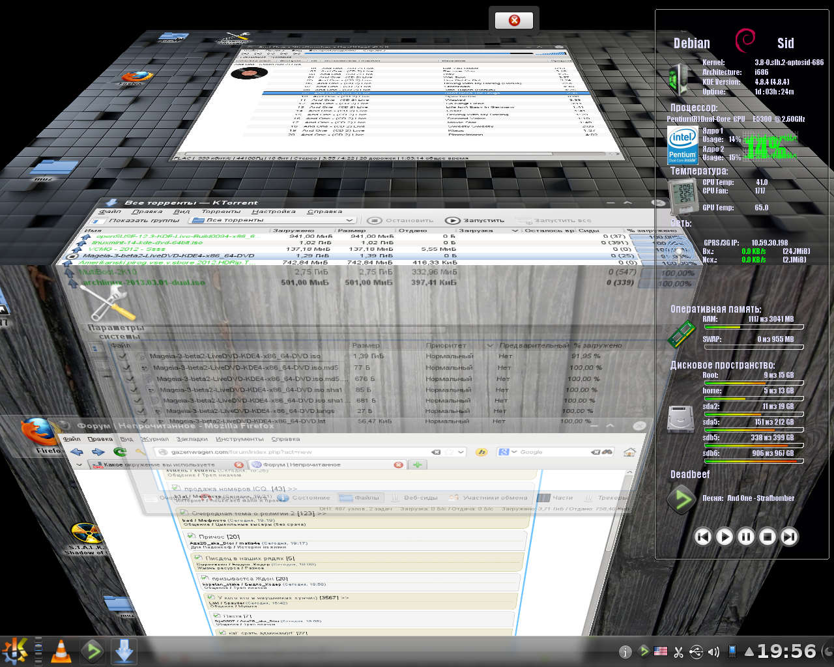The width and height of the screenshot is (834, 667).
Task: Switch to Файлы tab in KTorrent
Action: click(360, 498)
